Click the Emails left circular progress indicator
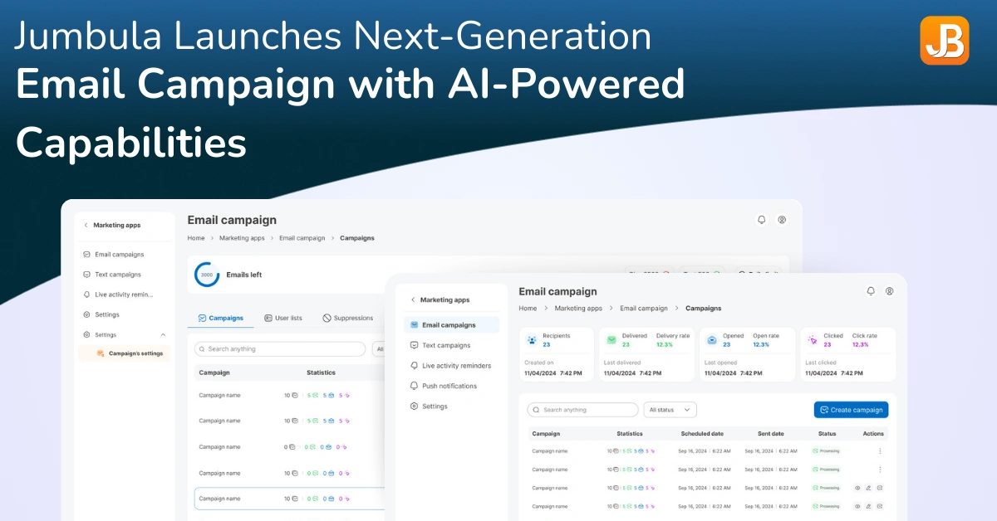The width and height of the screenshot is (997, 521). tap(207, 275)
